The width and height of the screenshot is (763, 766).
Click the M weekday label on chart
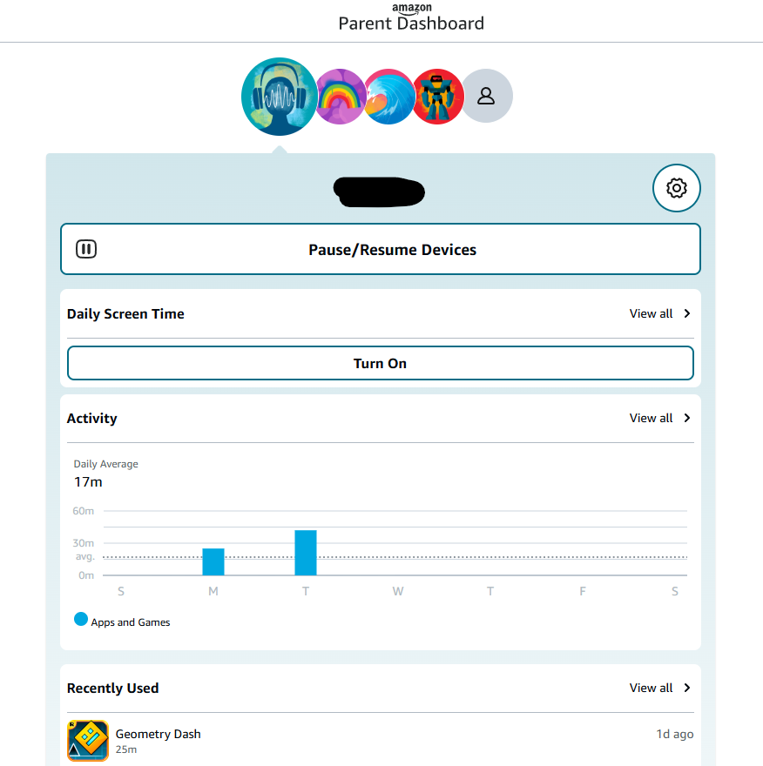coord(213,592)
